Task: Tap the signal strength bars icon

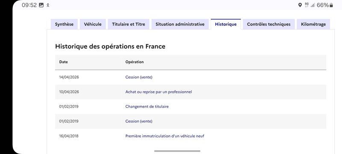Action: coord(313,5)
